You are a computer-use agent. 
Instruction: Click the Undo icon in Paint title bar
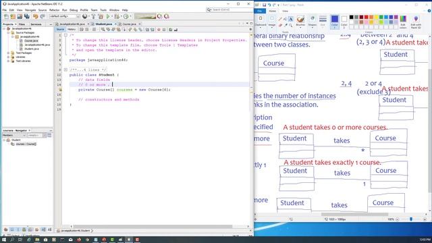[x=269, y=5]
